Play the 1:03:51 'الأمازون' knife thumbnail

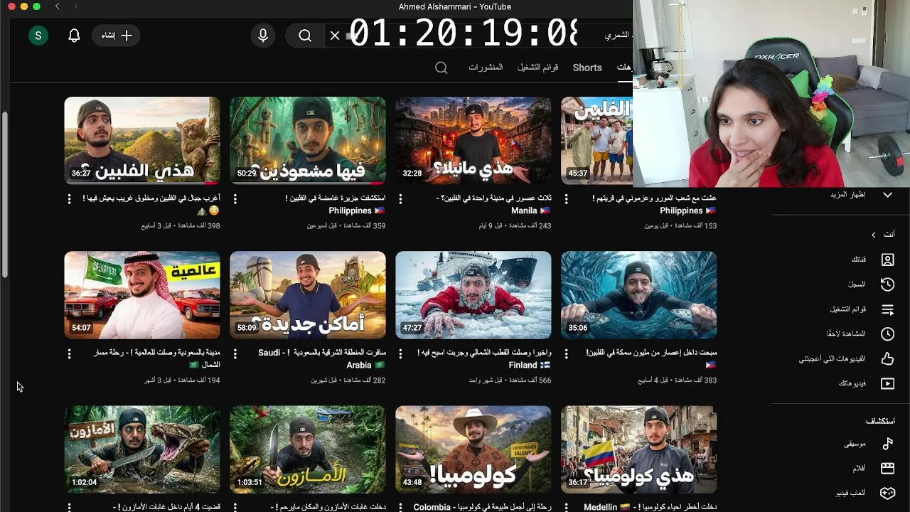coord(308,449)
